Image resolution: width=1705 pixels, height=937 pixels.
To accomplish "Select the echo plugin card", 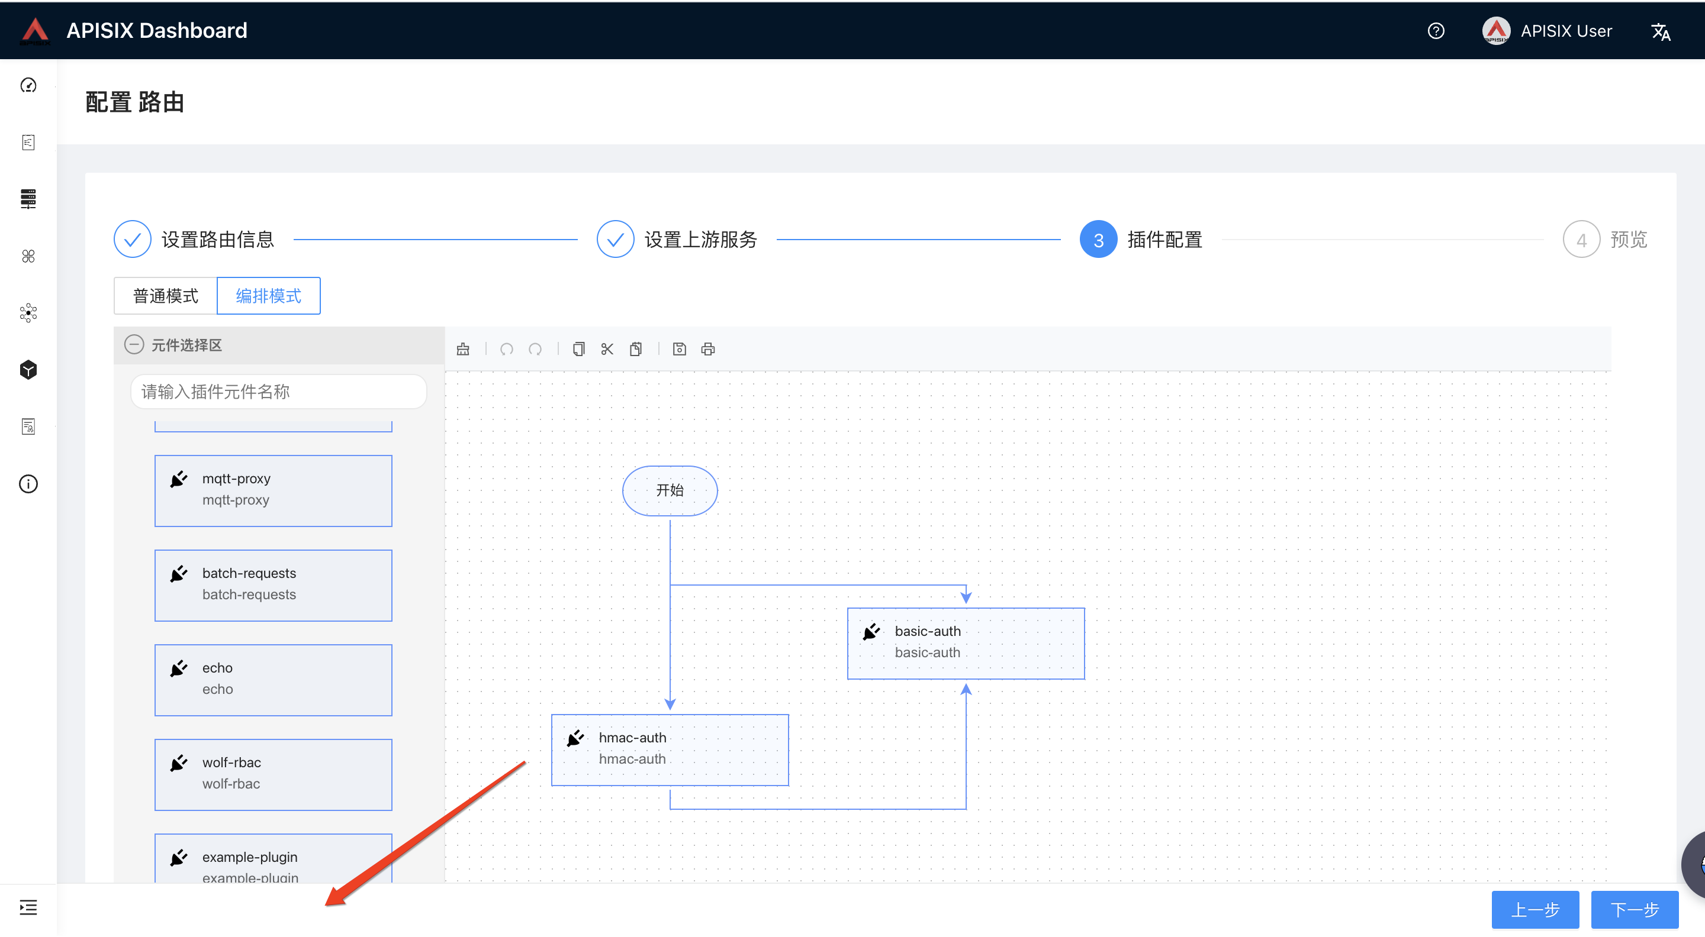I will coord(274,680).
